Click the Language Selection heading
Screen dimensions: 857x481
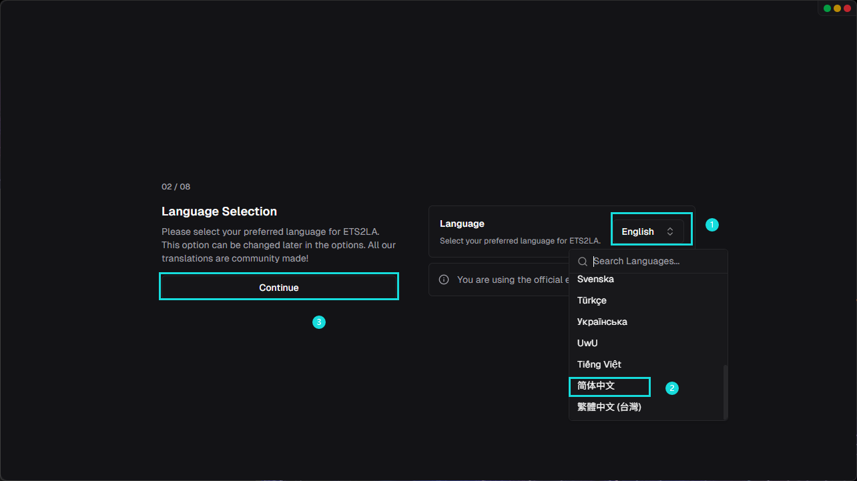(219, 211)
